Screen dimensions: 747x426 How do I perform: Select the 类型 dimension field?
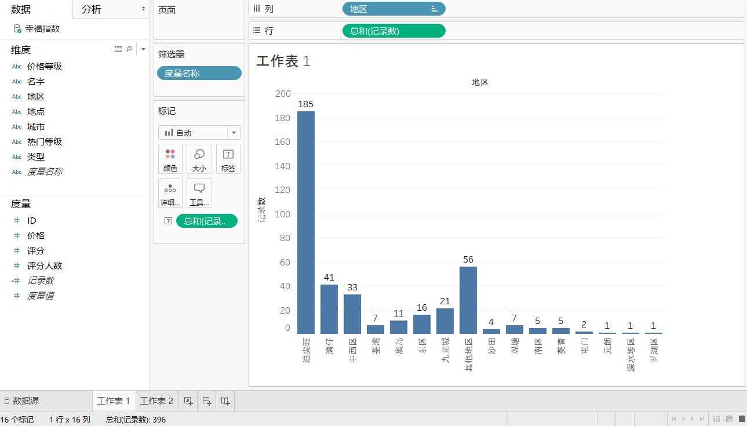(36, 156)
